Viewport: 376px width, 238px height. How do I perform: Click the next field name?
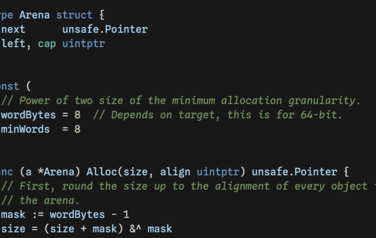point(13,29)
